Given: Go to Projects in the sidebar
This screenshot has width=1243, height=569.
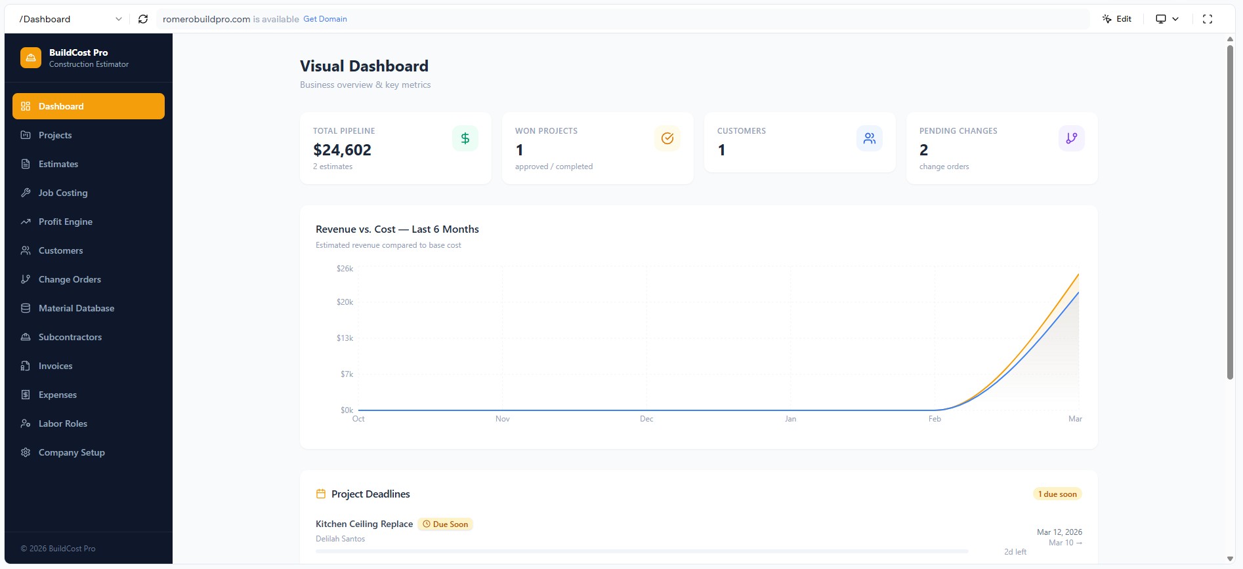Looking at the screenshot, I should 89,135.
